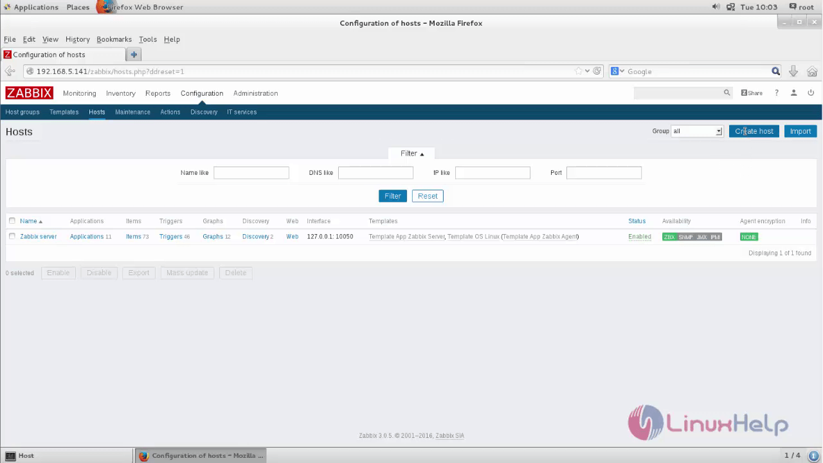This screenshot has width=823, height=463.
Task: Click the JMX availability badge
Action: point(701,237)
